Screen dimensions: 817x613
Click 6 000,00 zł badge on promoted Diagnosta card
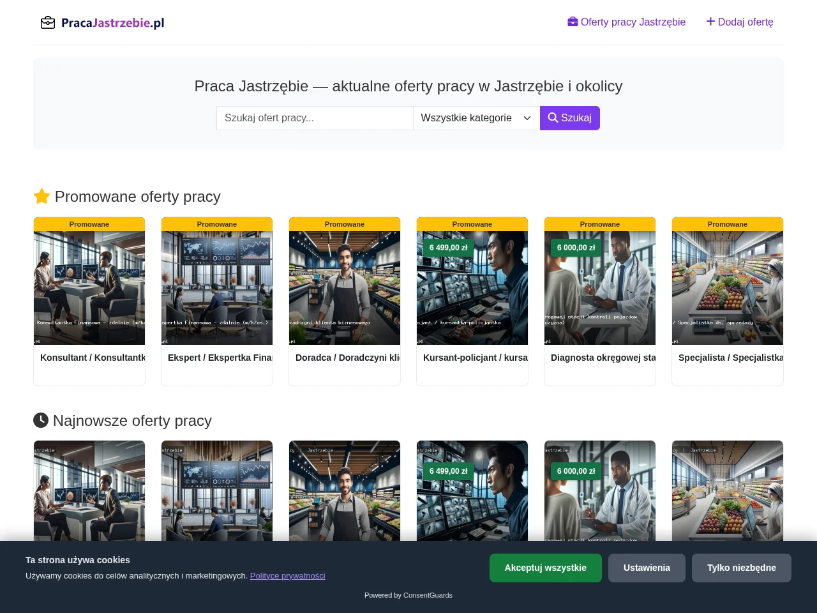click(x=576, y=248)
